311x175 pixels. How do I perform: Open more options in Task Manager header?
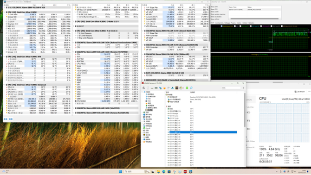[309, 92]
